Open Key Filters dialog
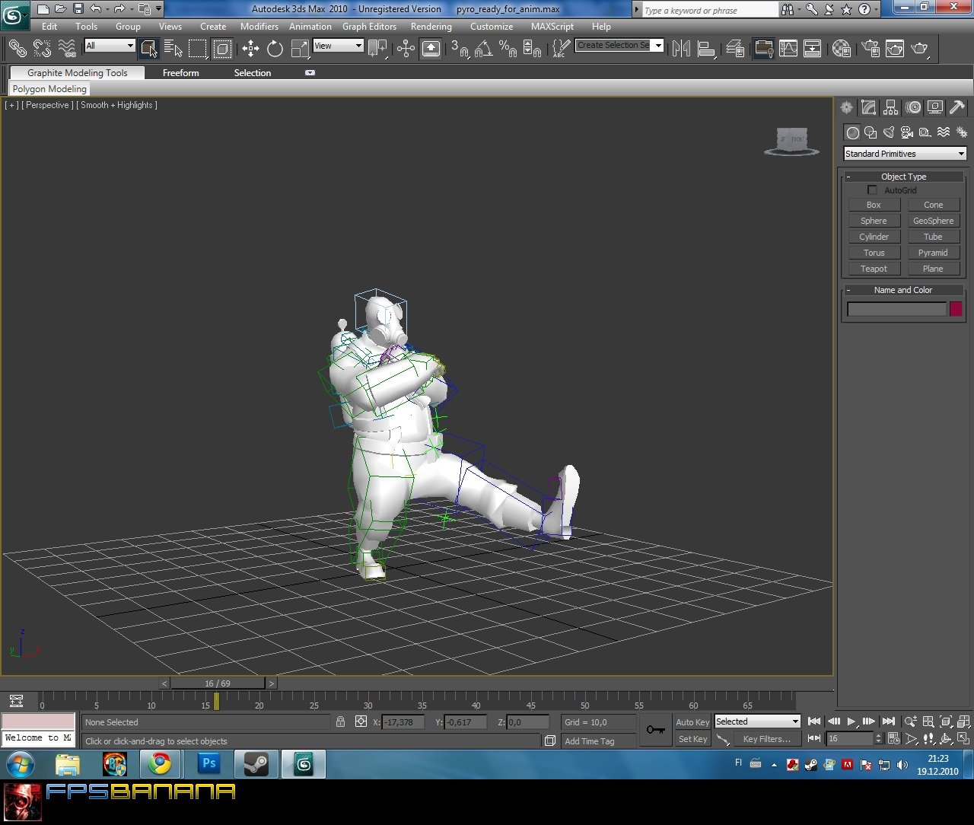This screenshot has width=974, height=825. pyautogui.click(x=766, y=739)
